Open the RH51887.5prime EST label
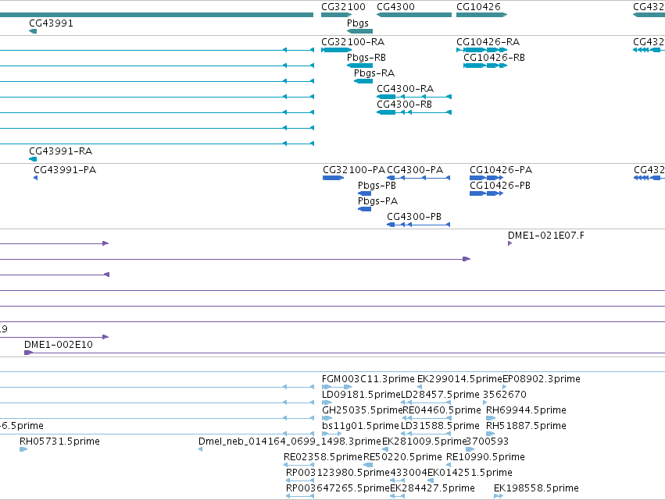The image size is (665, 500). pyautogui.click(x=526, y=427)
